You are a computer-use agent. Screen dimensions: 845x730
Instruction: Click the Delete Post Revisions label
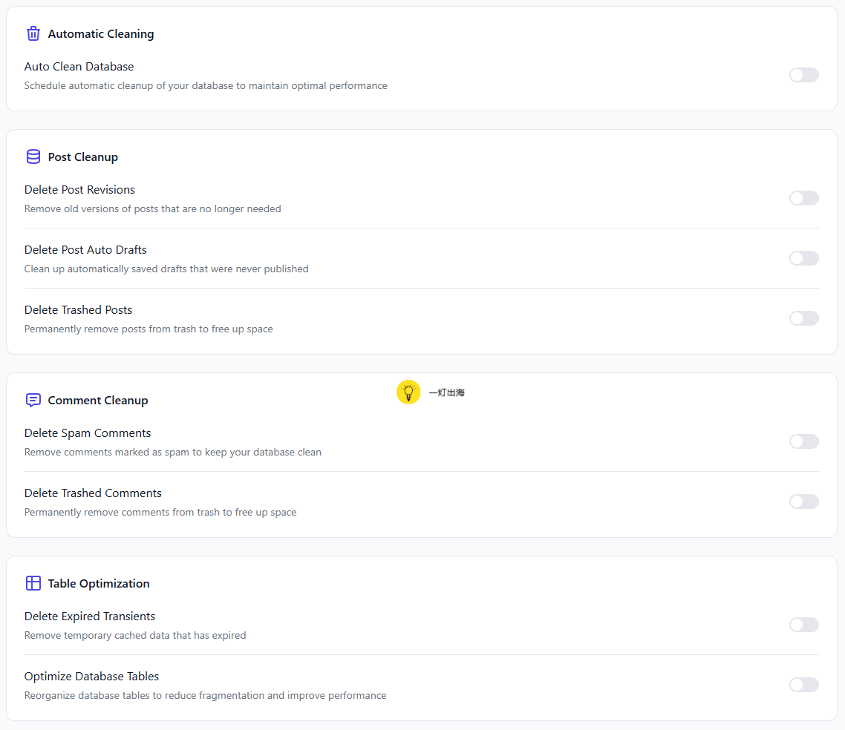79,189
